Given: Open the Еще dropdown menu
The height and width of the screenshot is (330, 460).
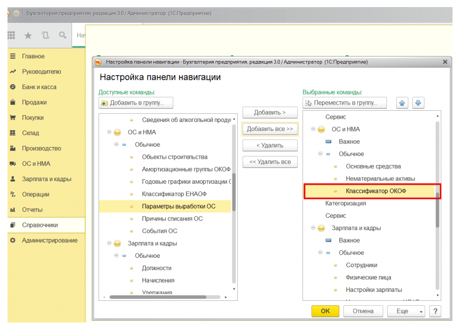Looking at the screenshot, I should [x=406, y=311].
